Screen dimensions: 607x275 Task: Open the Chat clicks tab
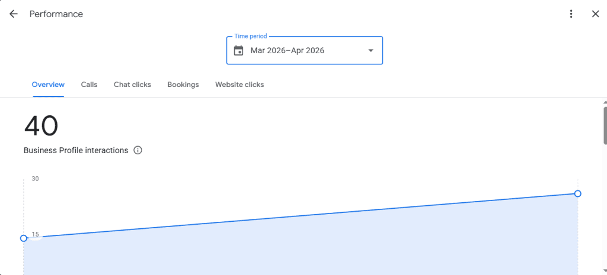pyautogui.click(x=132, y=85)
